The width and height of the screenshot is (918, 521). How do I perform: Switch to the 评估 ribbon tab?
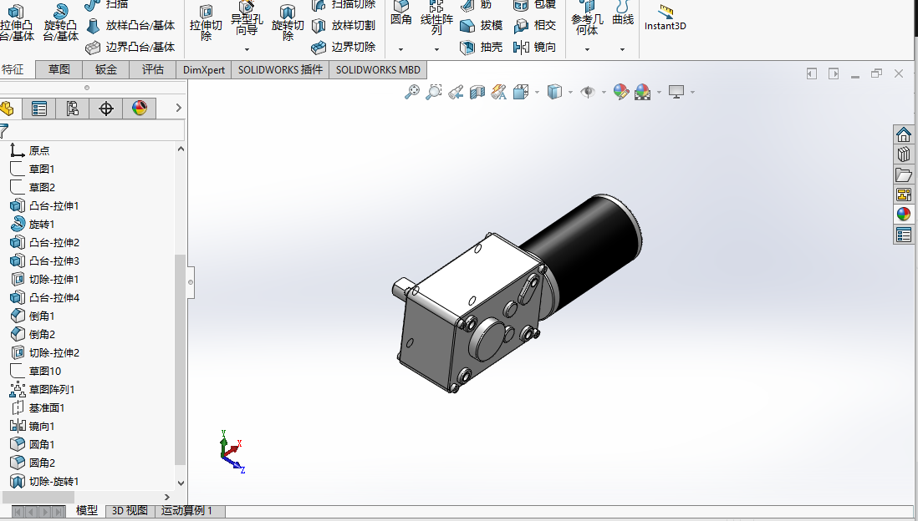click(153, 69)
